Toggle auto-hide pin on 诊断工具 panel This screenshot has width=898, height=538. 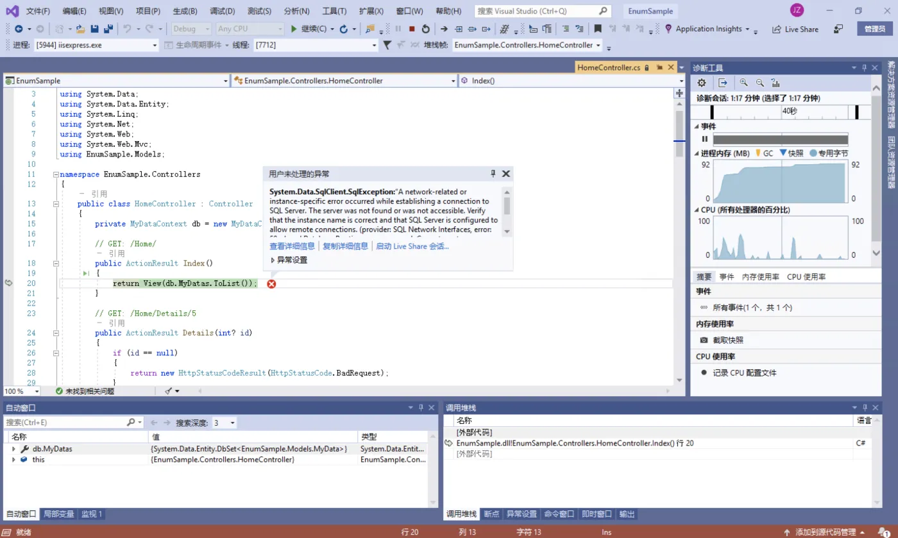(864, 67)
